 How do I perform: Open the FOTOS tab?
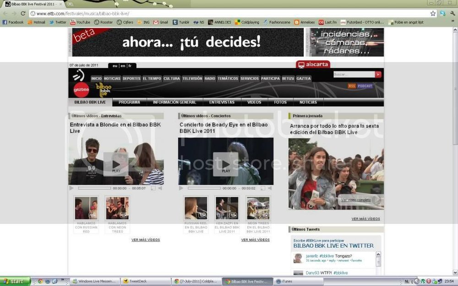coord(280,102)
